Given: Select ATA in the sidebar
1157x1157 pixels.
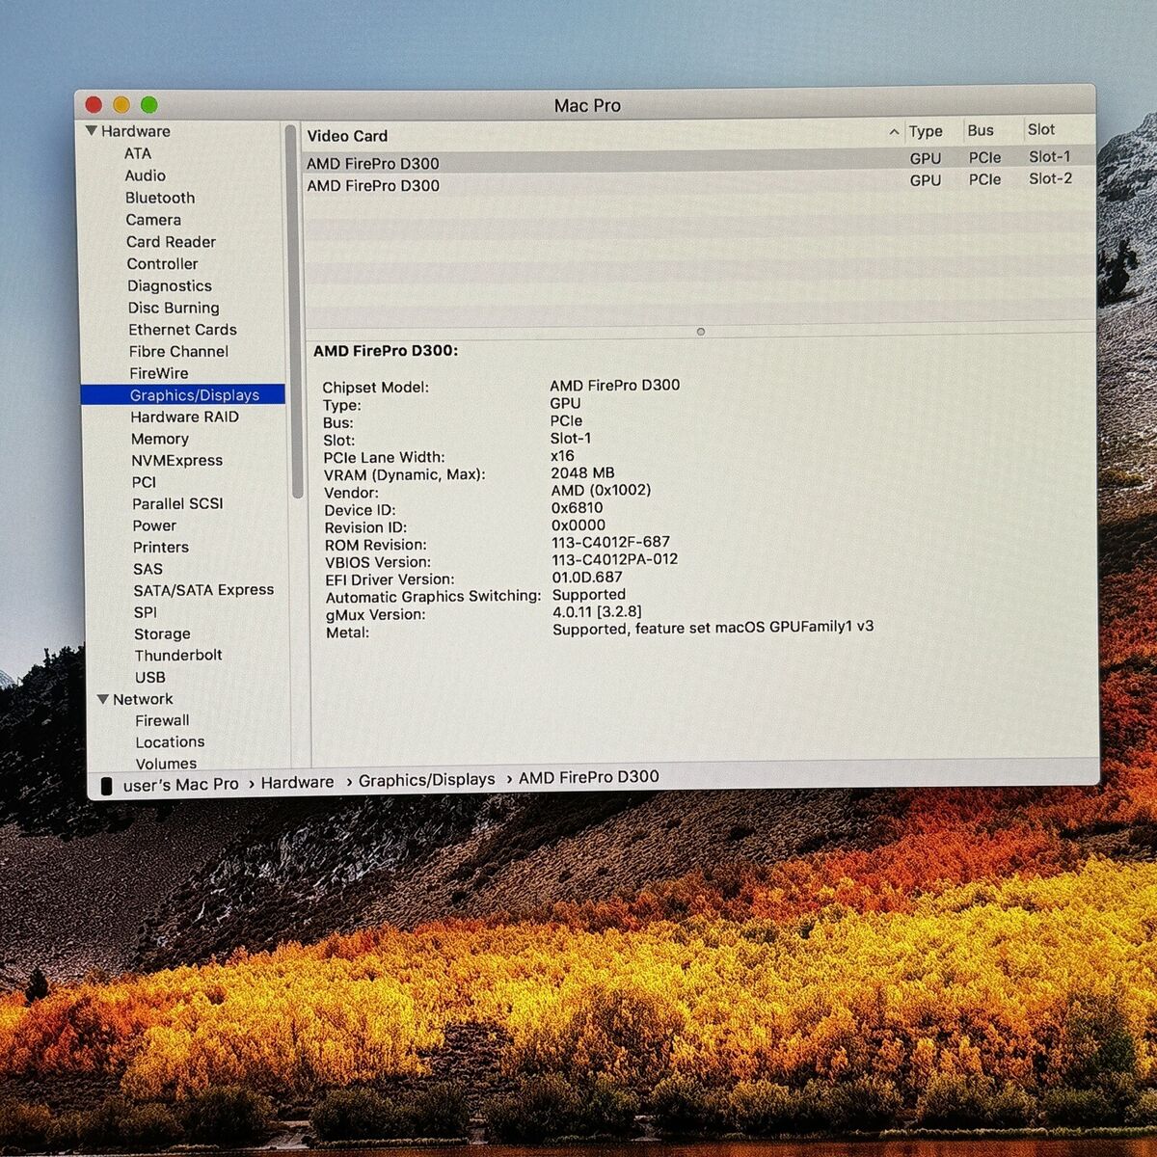Looking at the screenshot, I should pos(138,153).
